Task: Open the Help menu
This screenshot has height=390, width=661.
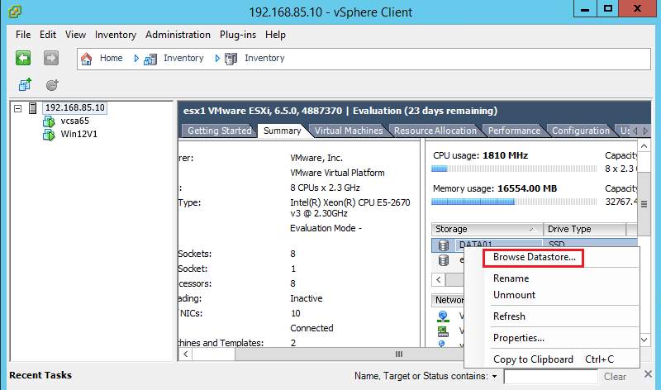Action: (x=275, y=35)
